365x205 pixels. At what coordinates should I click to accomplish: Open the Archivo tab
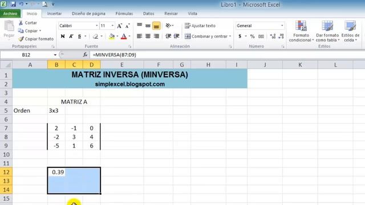(10, 14)
